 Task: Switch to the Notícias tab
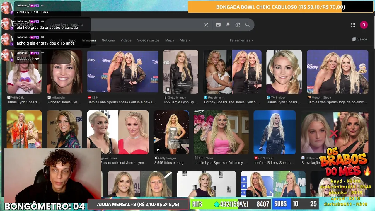pyautogui.click(x=108, y=40)
